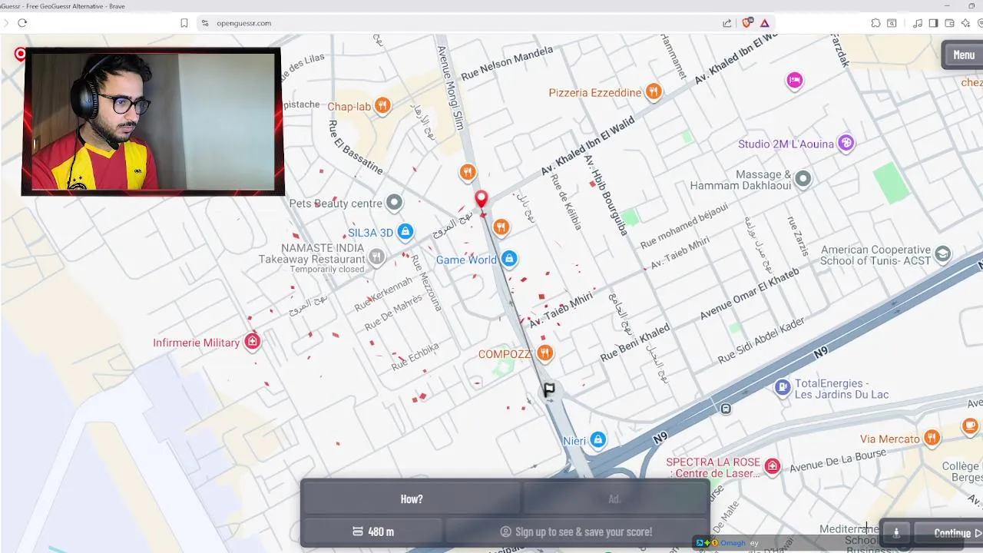
Task: Click Nieri shop marker
Action: tap(597, 440)
